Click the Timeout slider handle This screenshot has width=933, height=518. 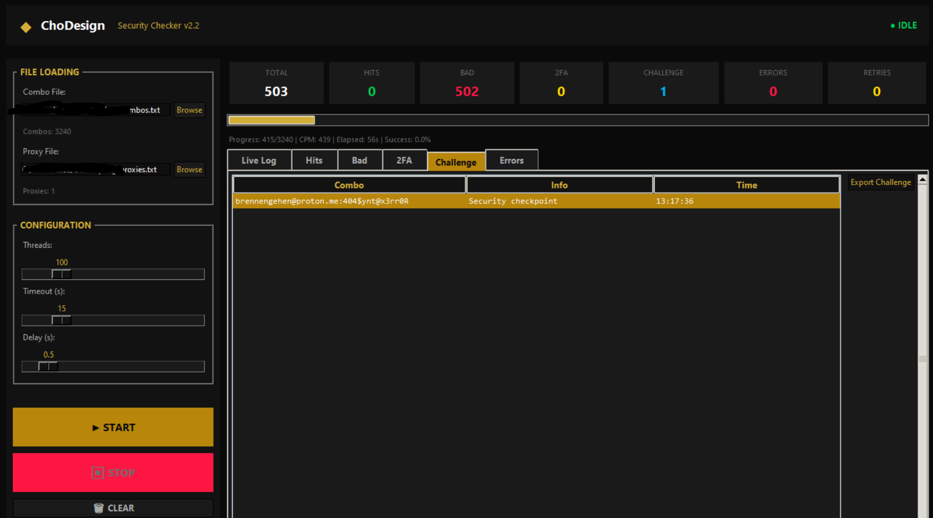point(62,320)
